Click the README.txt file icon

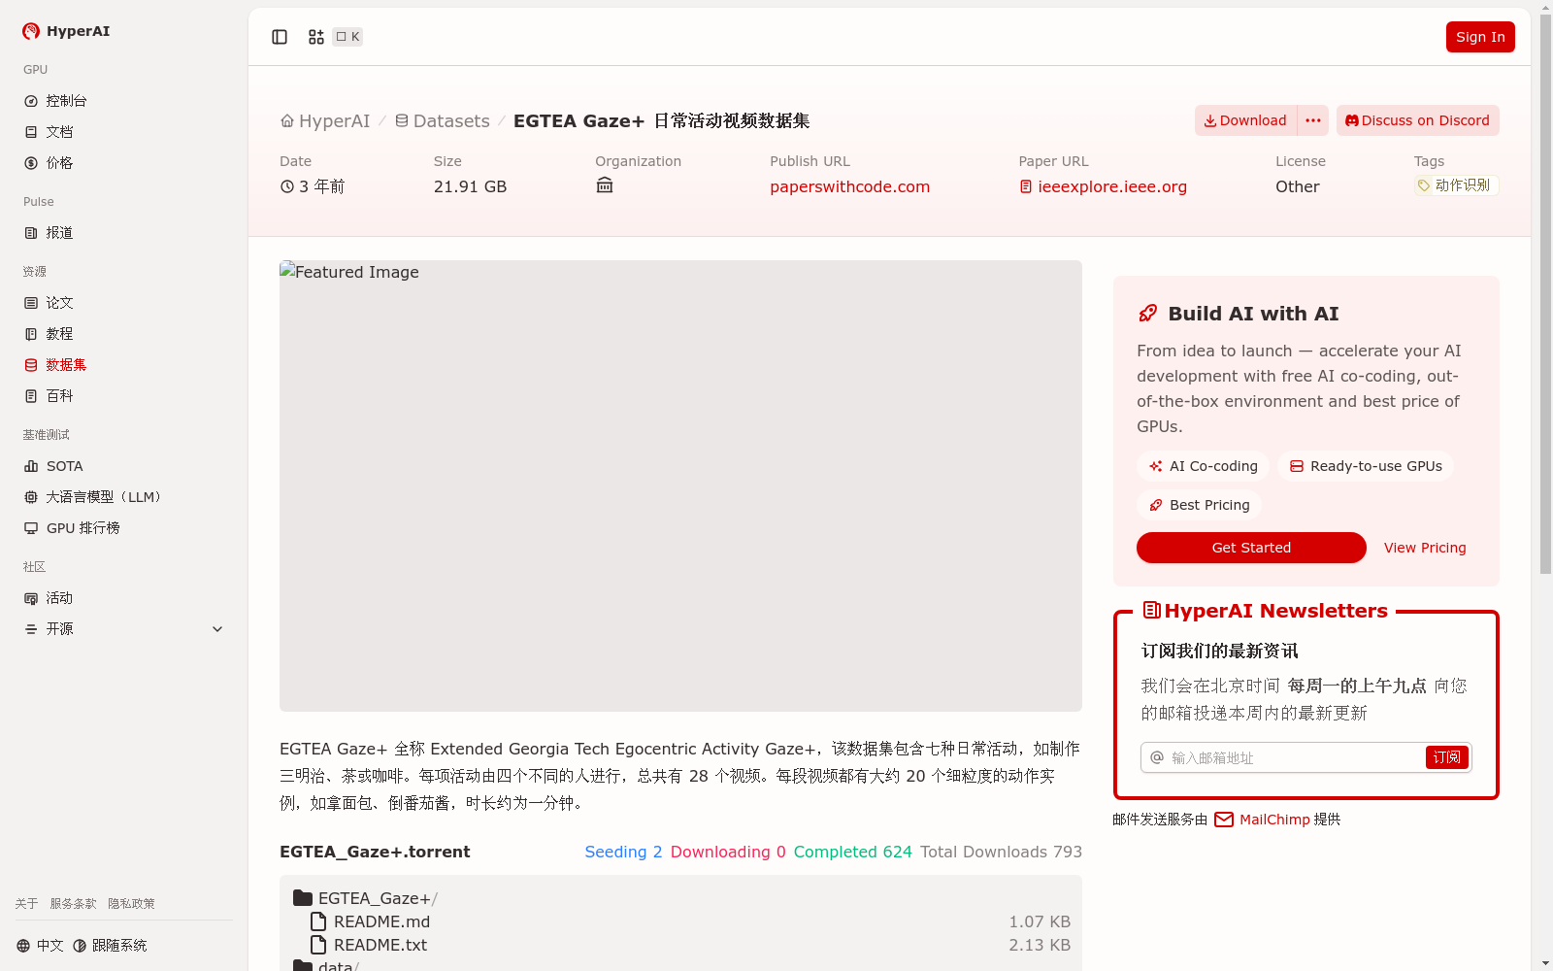[318, 945]
